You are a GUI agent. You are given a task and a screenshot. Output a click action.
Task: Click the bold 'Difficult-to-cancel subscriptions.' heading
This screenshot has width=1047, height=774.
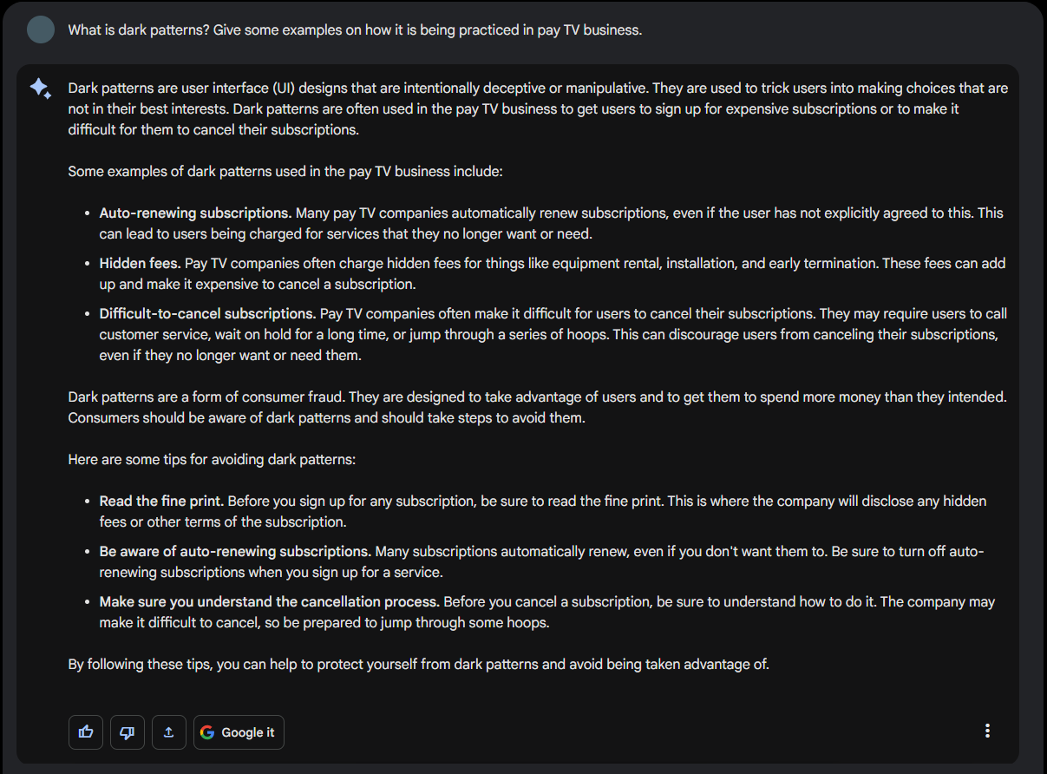207,314
